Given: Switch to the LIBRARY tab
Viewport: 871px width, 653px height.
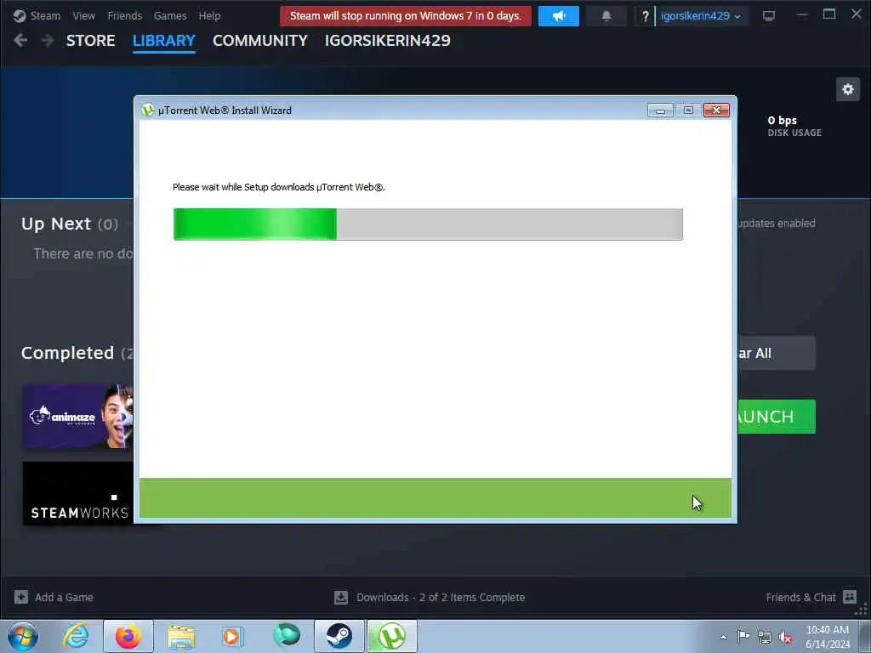Looking at the screenshot, I should click(164, 41).
